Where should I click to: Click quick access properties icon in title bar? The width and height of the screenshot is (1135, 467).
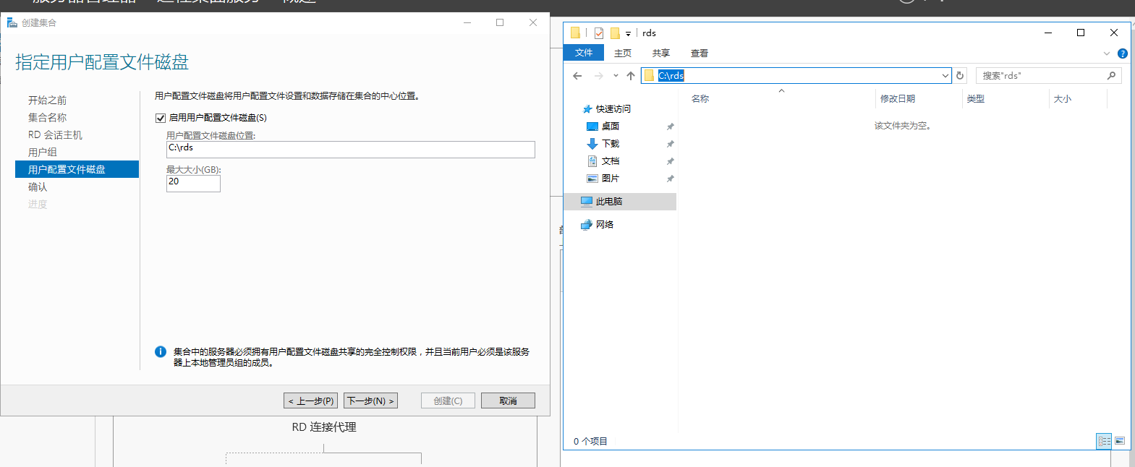(599, 33)
